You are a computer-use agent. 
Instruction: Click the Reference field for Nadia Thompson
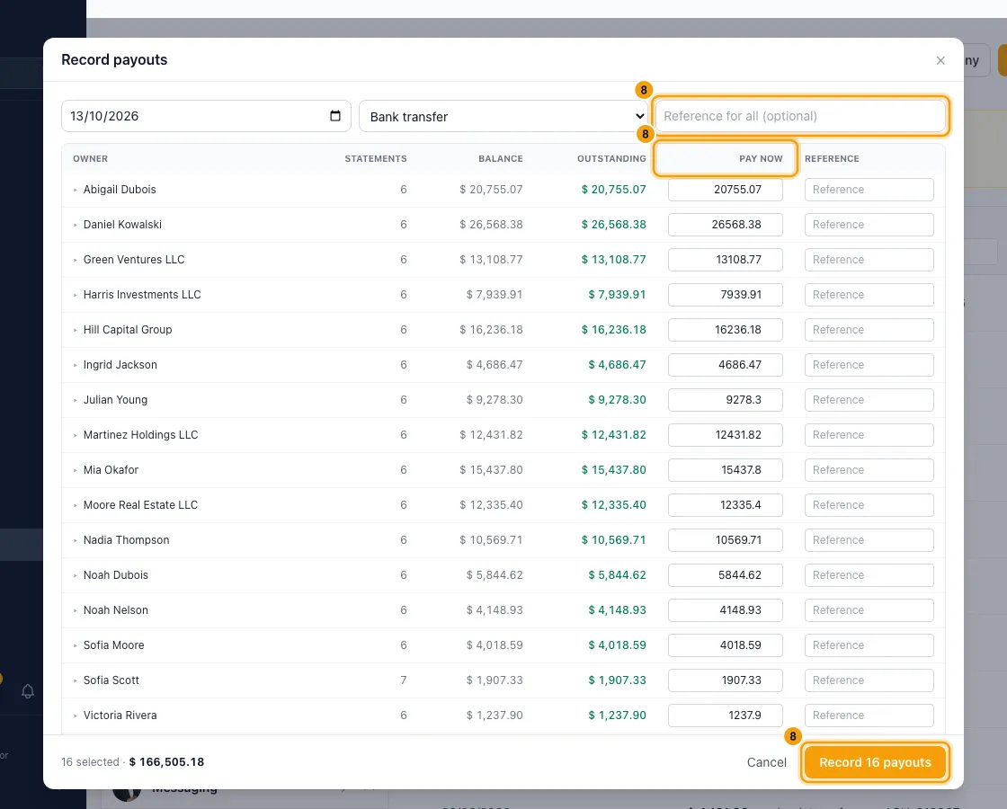[869, 540]
